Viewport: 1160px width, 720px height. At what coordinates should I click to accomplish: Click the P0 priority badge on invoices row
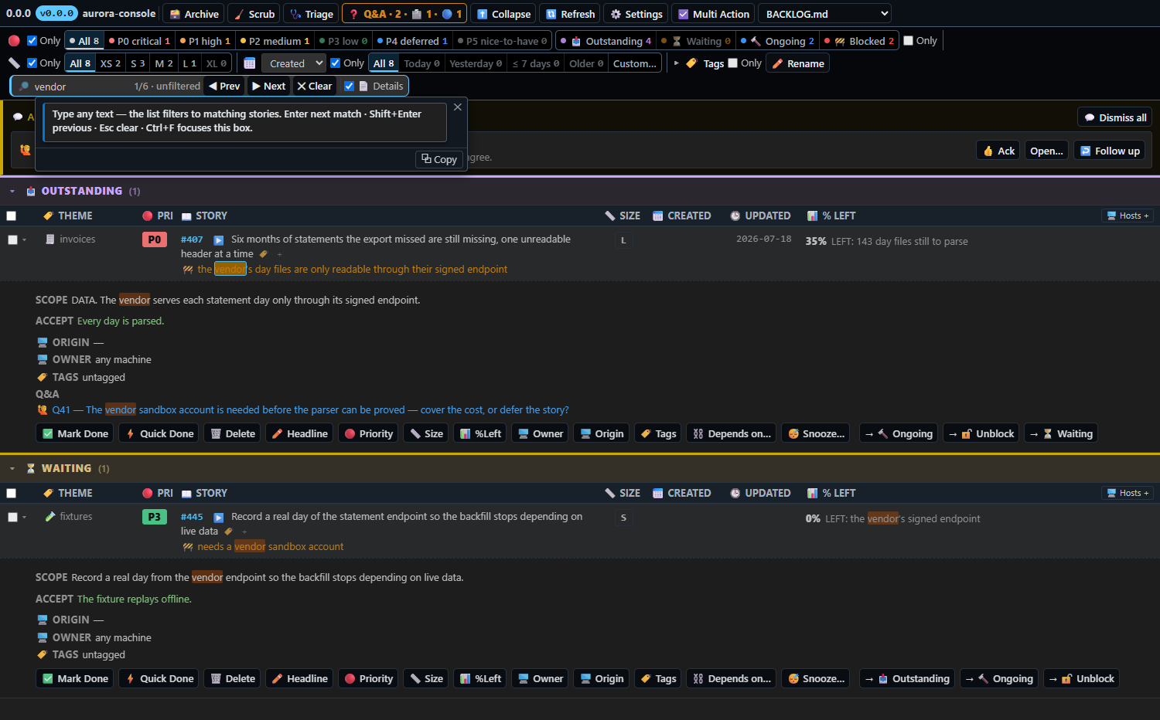(x=155, y=240)
